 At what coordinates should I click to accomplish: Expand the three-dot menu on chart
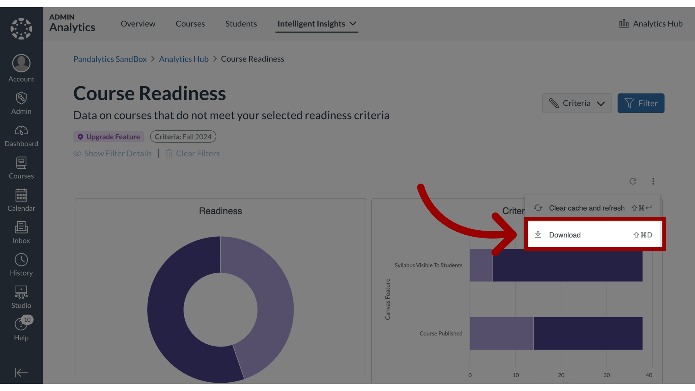point(653,181)
